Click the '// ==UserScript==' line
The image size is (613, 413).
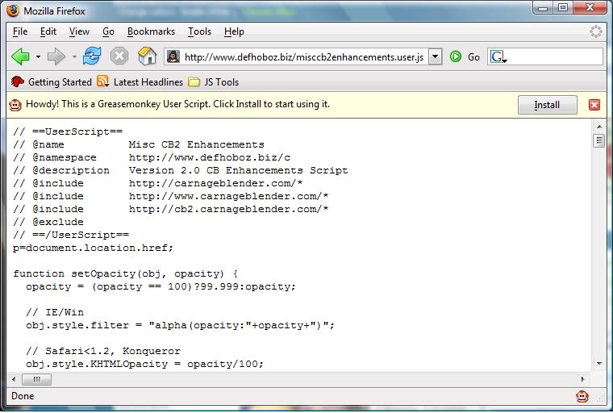[68, 131]
